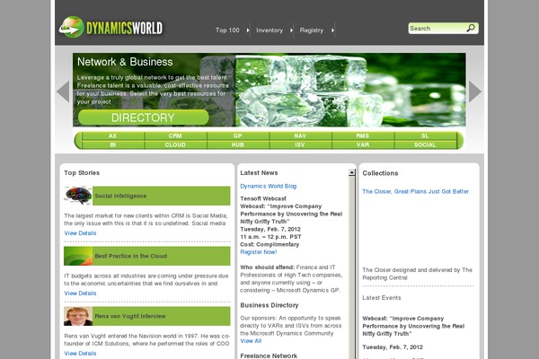This screenshot has width=539, height=359.
Task: Select the VAR category tab
Action: click(363, 144)
